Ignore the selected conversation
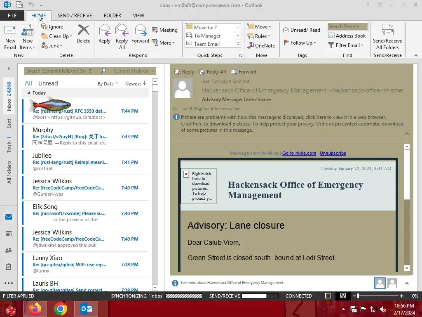 tap(52, 27)
